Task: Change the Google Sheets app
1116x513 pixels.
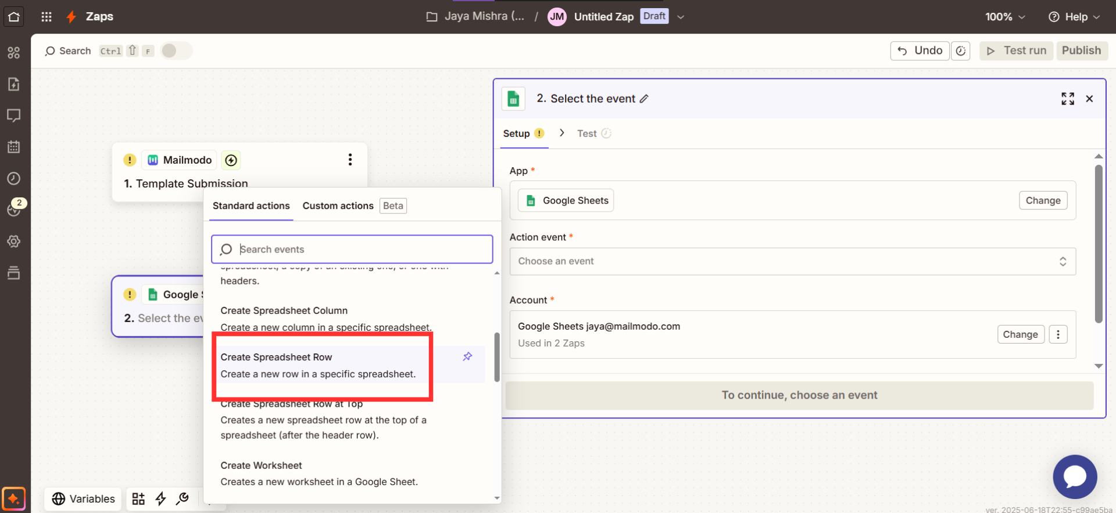Action: [x=1043, y=200]
